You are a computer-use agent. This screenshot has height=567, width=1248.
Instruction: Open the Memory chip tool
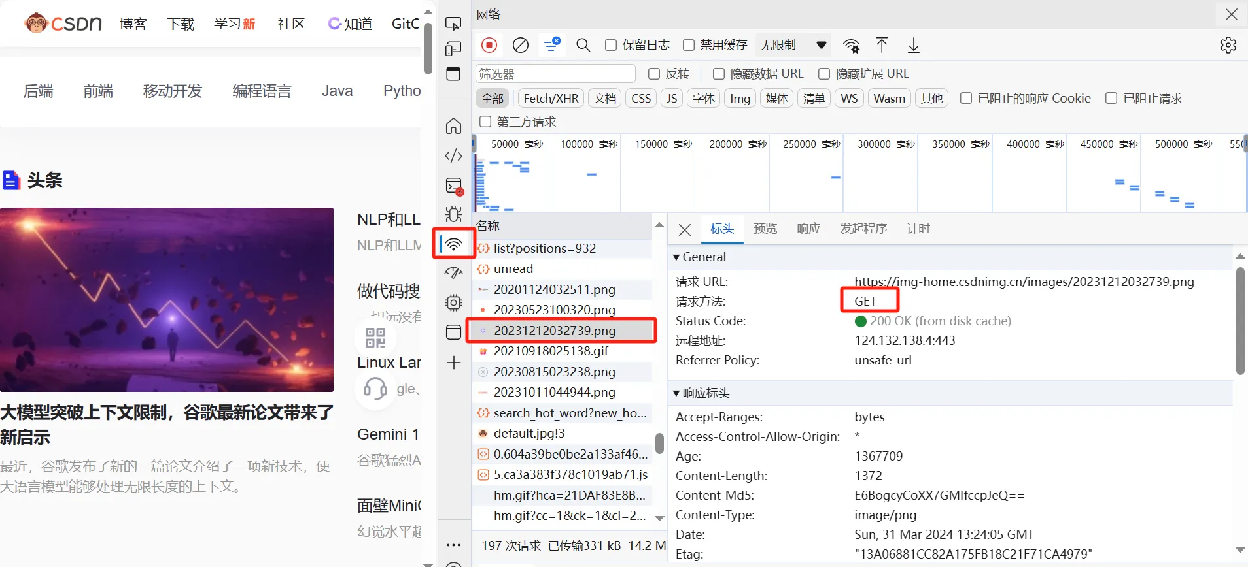[453, 302]
